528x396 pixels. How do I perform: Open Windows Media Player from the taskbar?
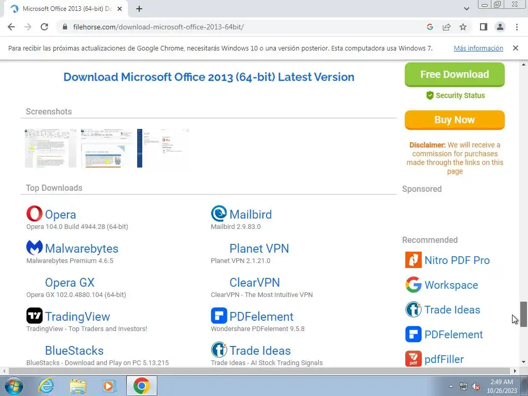(x=109, y=386)
